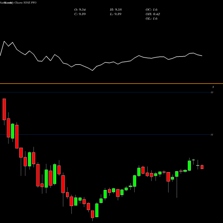Click the 'OH: 0.42' stat label
The height and width of the screenshot is (223, 223).
[153, 14]
